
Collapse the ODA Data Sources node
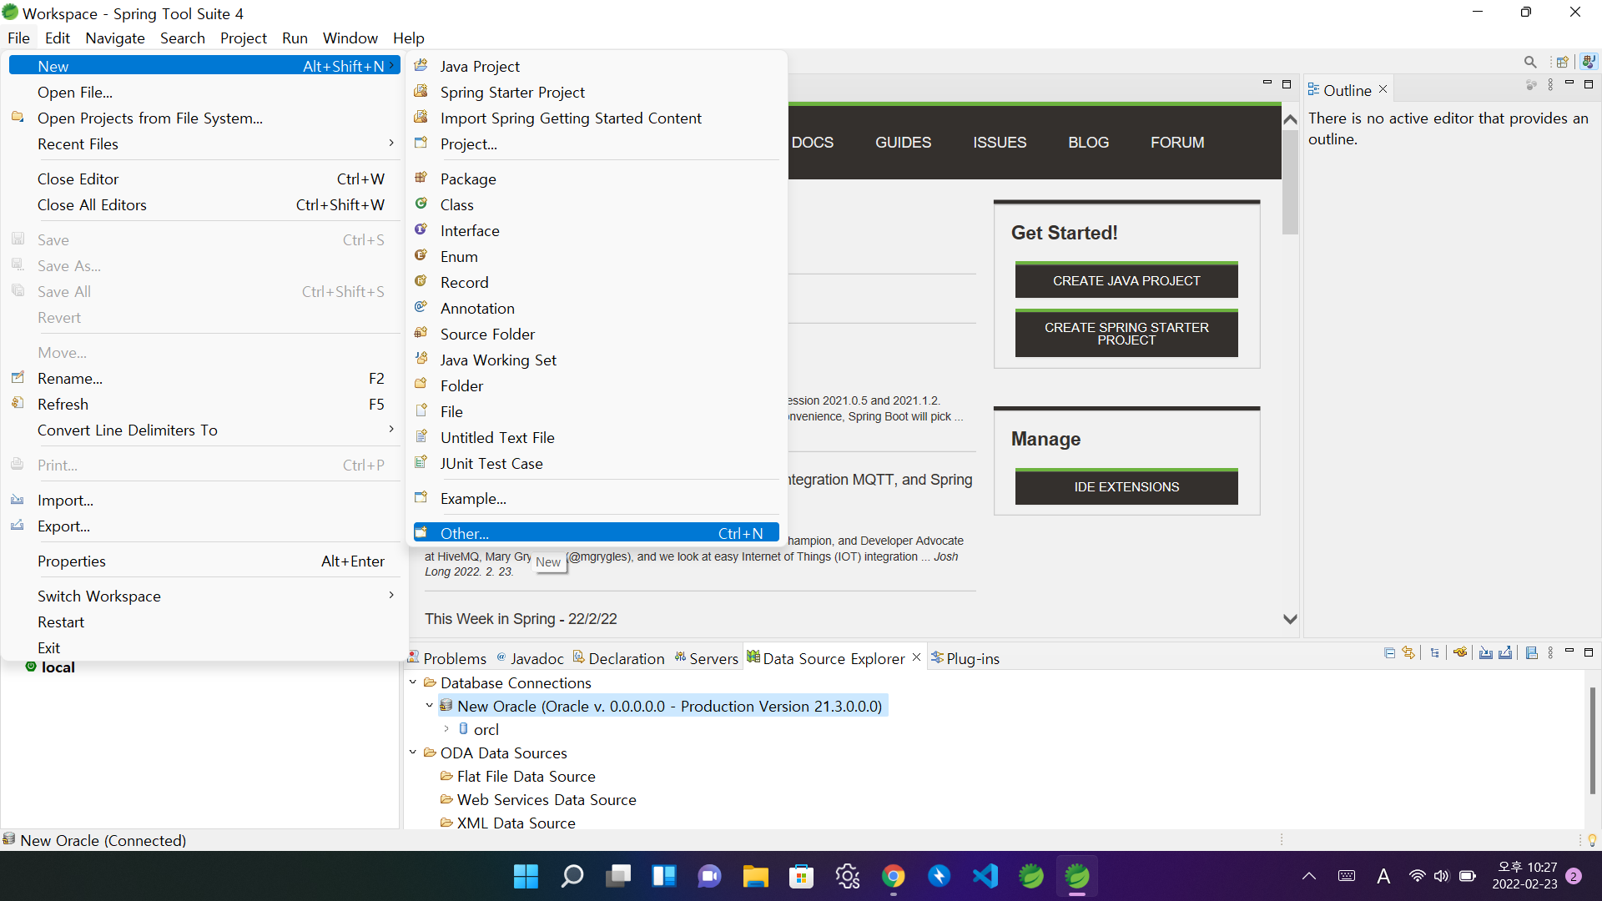[413, 753]
